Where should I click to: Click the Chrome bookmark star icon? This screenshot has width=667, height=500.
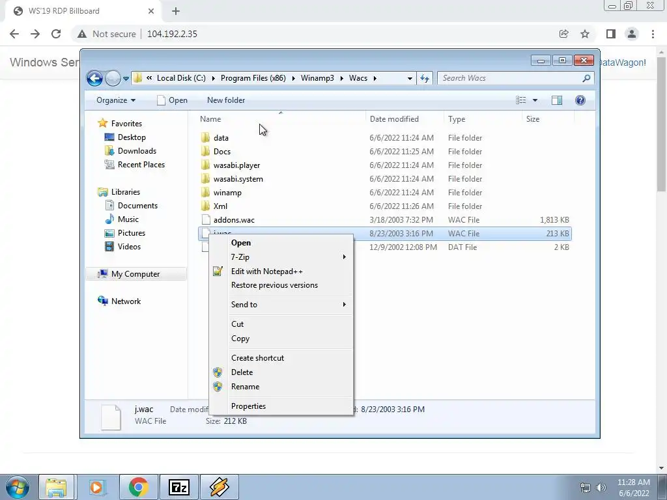coord(585,34)
